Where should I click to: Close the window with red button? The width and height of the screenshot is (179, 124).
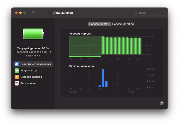click(16, 13)
